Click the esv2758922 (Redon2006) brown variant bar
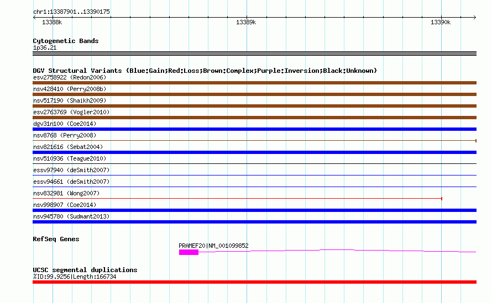Screen dimensions: 492x303 pyautogui.click(x=254, y=83)
